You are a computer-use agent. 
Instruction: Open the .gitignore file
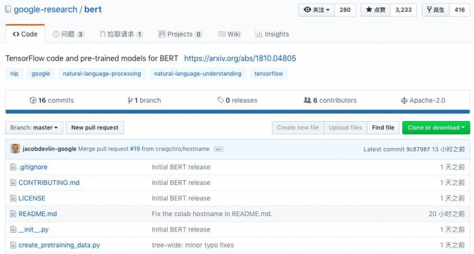tap(33, 167)
